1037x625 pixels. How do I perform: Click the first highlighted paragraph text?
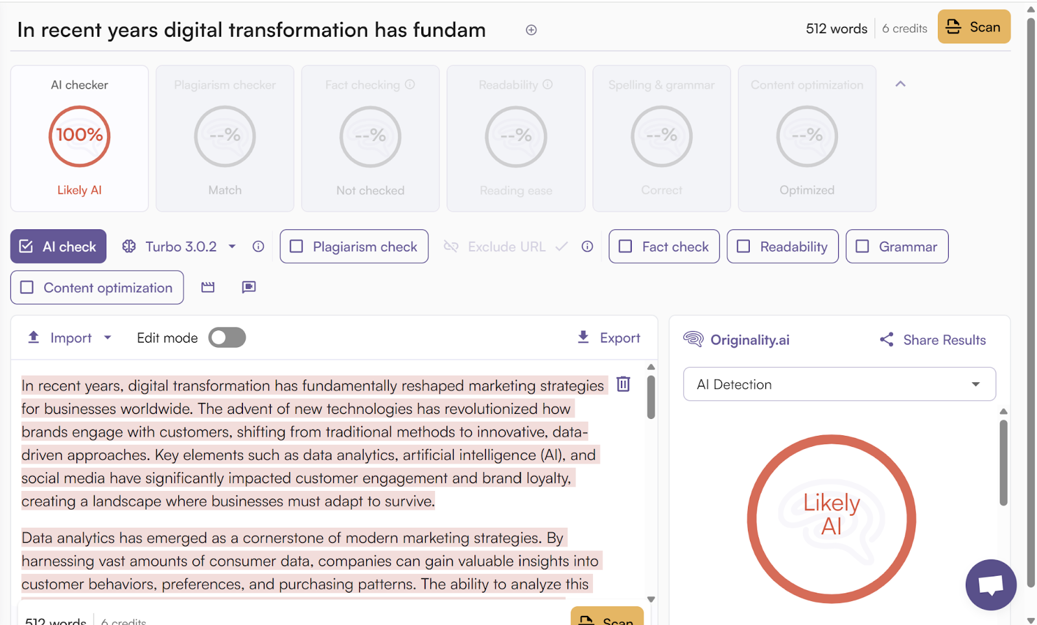[314, 443]
